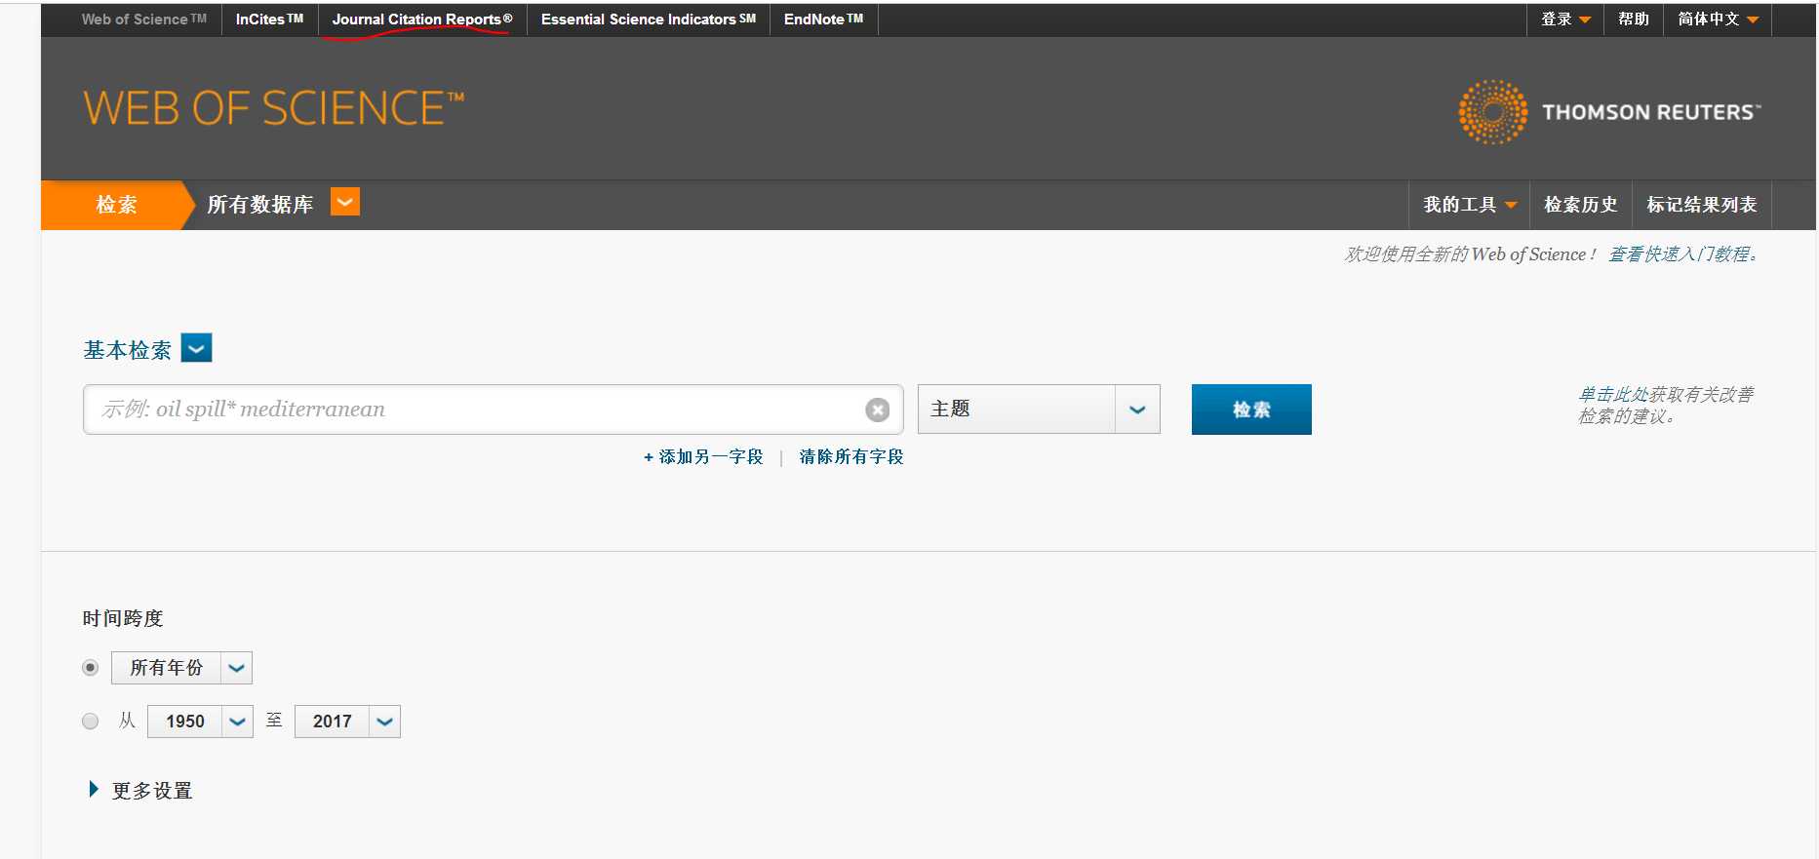
Task: Click the Web of Science logo title
Action: click(x=273, y=108)
